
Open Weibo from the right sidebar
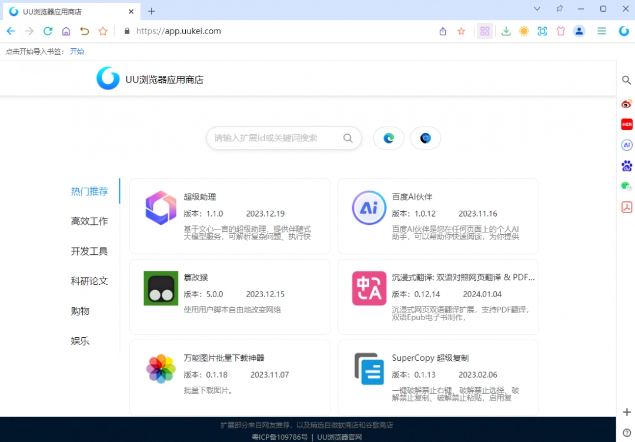coord(626,104)
